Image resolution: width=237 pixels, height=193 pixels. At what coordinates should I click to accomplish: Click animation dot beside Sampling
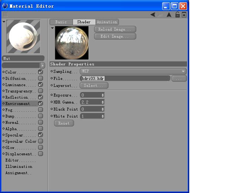point(52,71)
